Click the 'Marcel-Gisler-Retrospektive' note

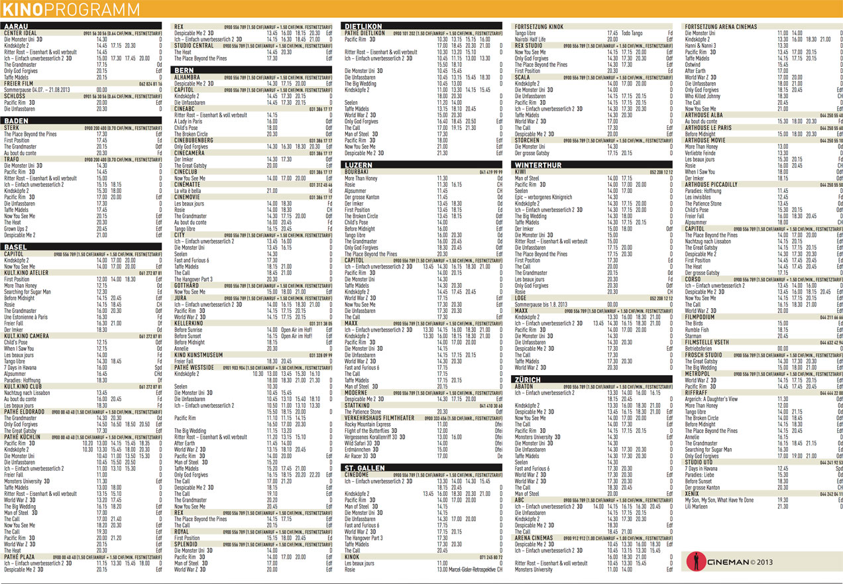[472, 569]
